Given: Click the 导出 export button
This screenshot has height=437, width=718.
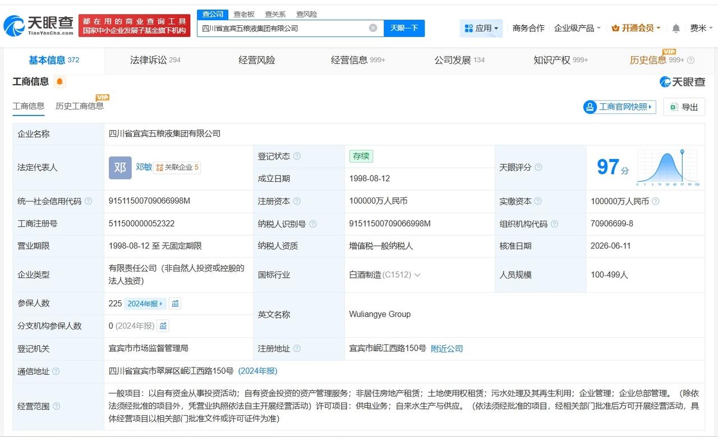Looking at the screenshot, I should [684, 107].
